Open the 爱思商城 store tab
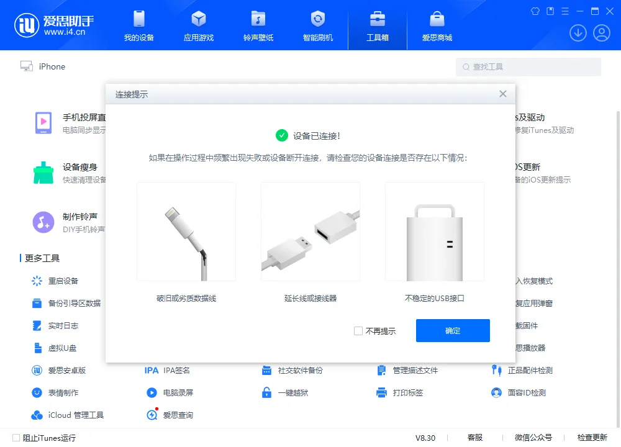The image size is (621, 447). coord(437,25)
